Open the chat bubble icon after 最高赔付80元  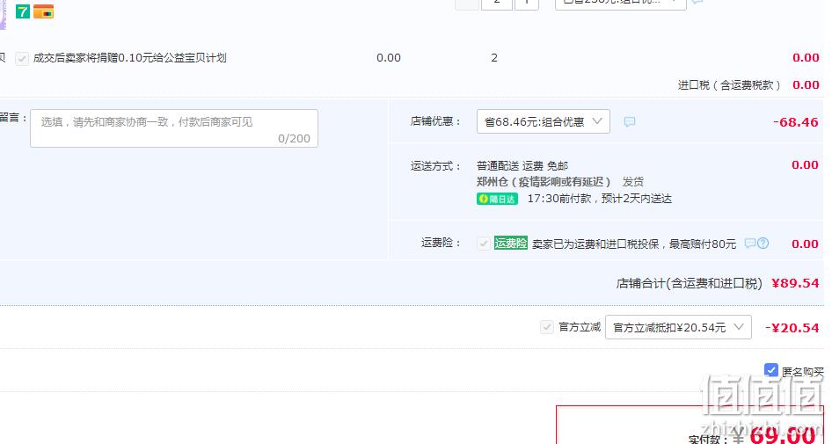749,244
